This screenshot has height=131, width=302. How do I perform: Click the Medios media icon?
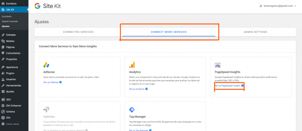[x=3, y=41]
